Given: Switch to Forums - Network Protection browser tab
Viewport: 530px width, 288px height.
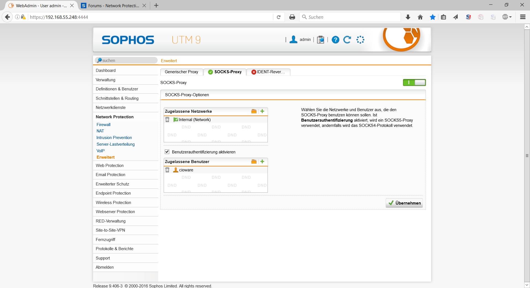Looking at the screenshot, I should point(114,6).
